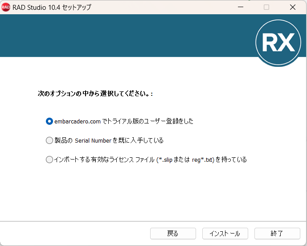
Task: Close the RAD Studio setup window
Action: [293, 7]
